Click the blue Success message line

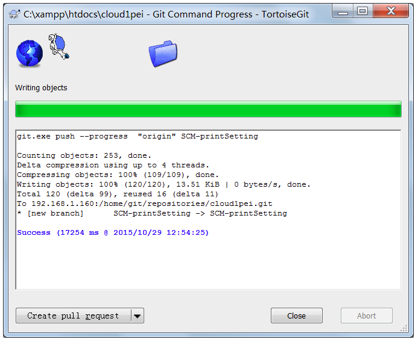(x=113, y=232)
